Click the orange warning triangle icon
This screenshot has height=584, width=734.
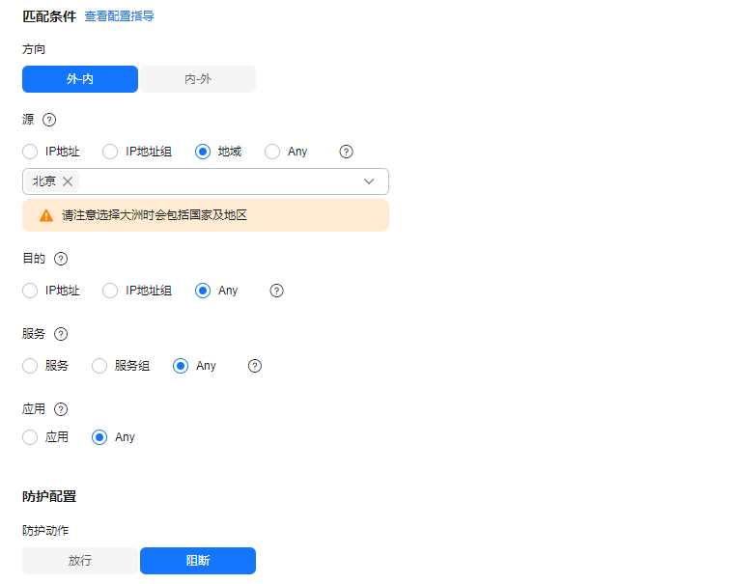click(46, 215)
